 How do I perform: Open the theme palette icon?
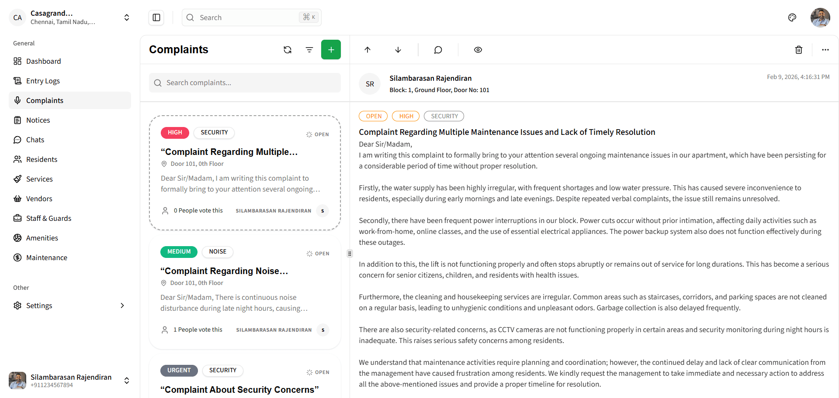(x=792, y=17)
